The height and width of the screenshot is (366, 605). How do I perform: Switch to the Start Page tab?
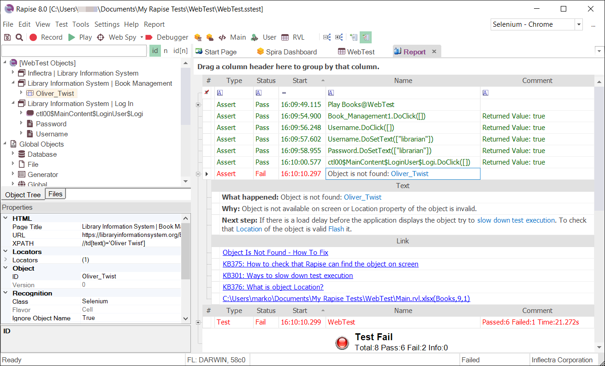(216, 52)
